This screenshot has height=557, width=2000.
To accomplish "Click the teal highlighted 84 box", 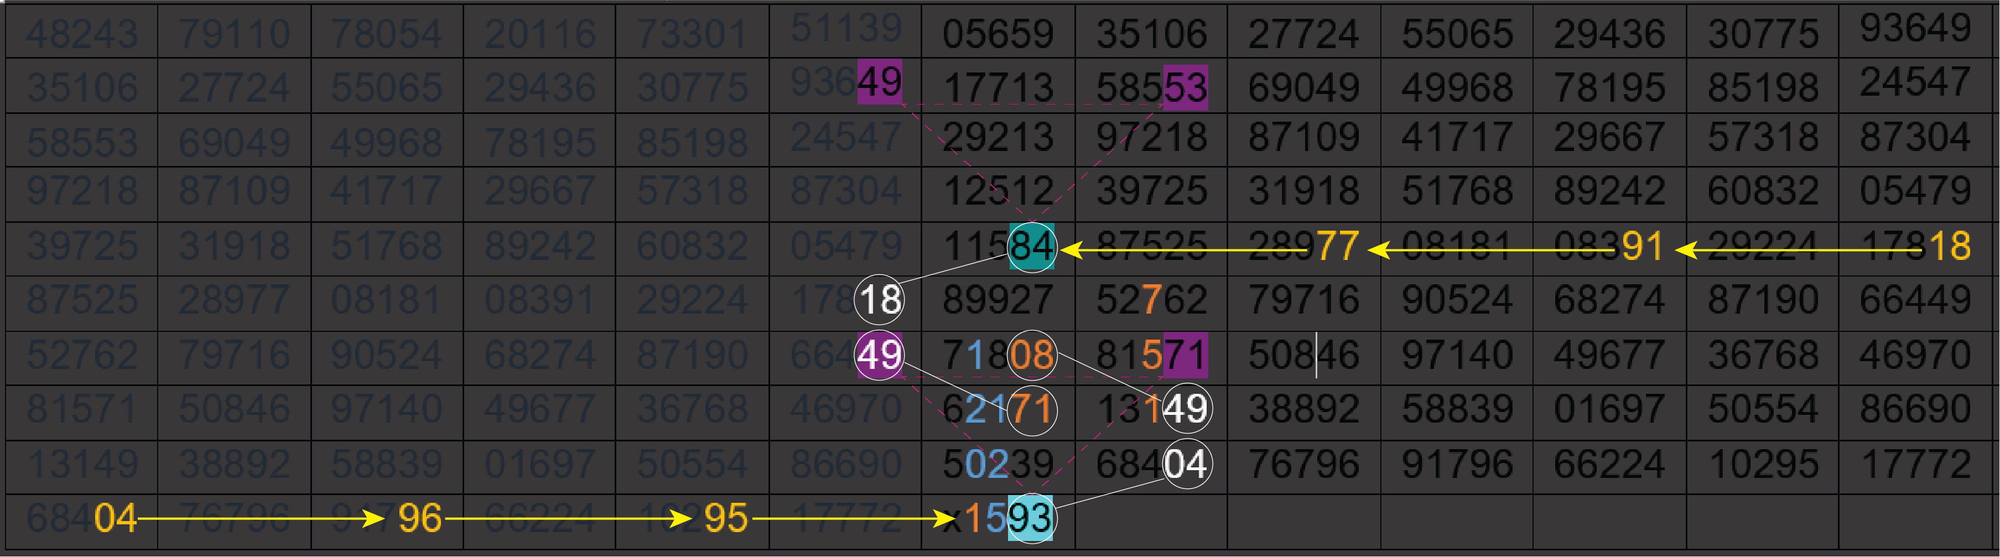I will tap(1031, 247).
